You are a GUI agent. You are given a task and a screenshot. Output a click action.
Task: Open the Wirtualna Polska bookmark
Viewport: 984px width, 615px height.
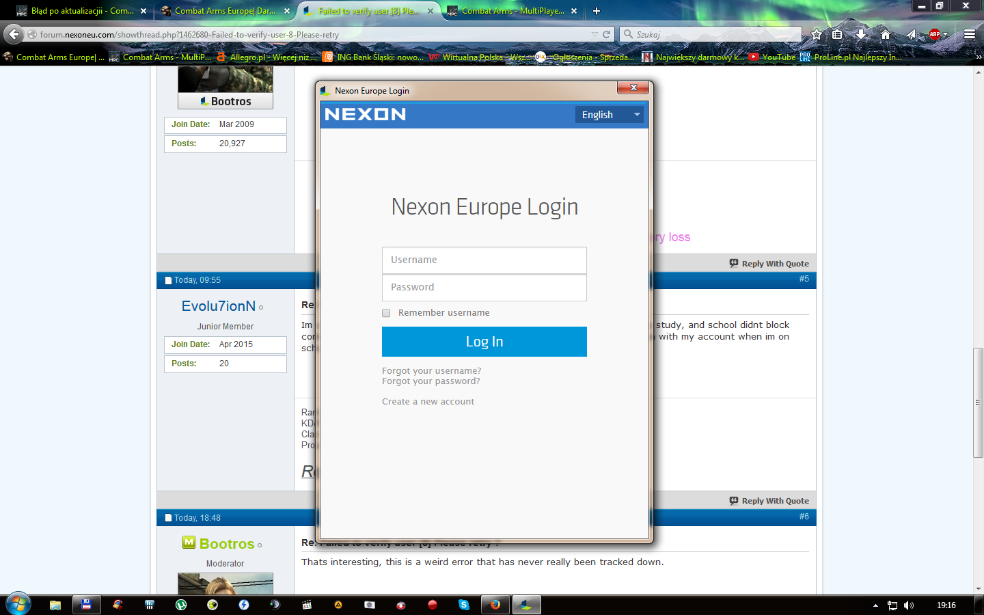point(480,57)
